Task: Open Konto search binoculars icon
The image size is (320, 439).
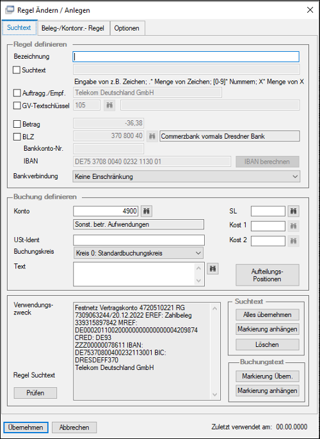Action: click(x=147, y=211)
